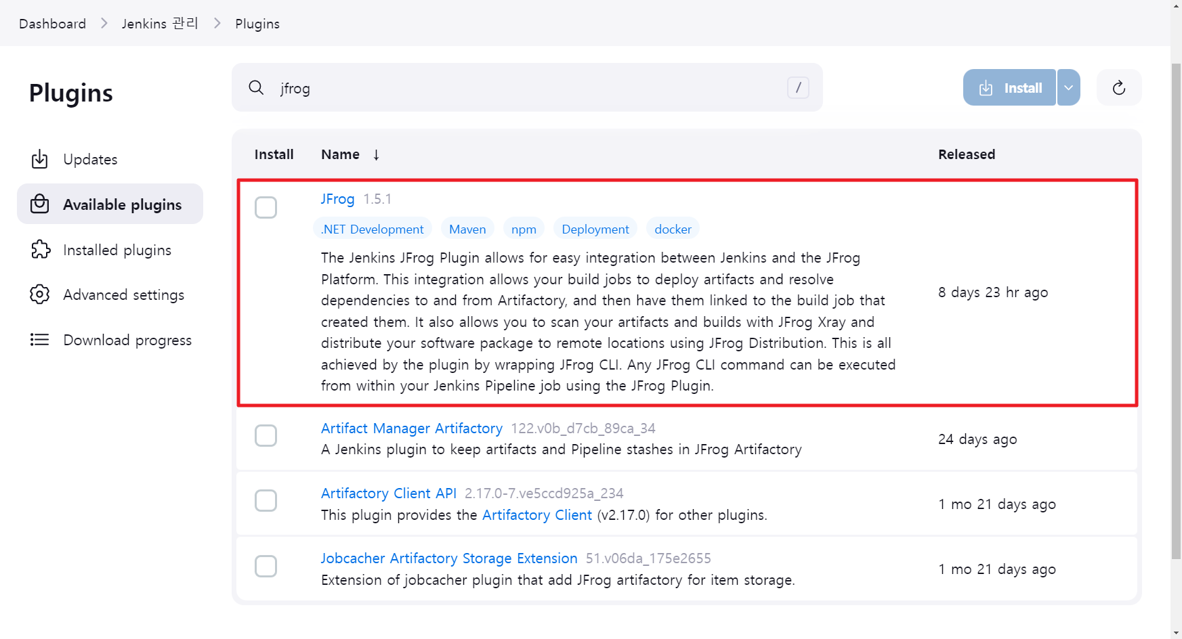Viewport: 1182px width, 639px height.
Task: Click JFrog version 1.5.1 text
Action: pyautogui.click(x=377, y=199)
